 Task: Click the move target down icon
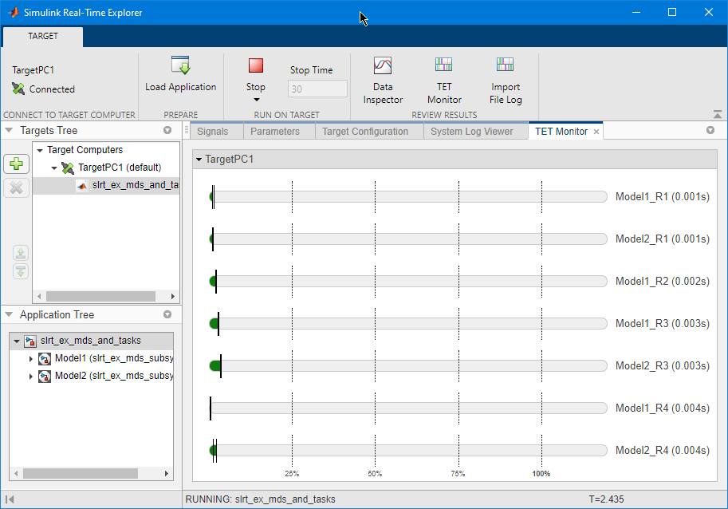click(21, 271)
